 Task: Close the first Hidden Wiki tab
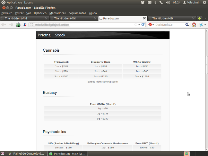46,18
